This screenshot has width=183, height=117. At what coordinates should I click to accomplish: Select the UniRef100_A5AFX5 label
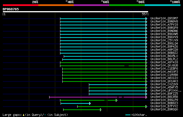(164, 88)
